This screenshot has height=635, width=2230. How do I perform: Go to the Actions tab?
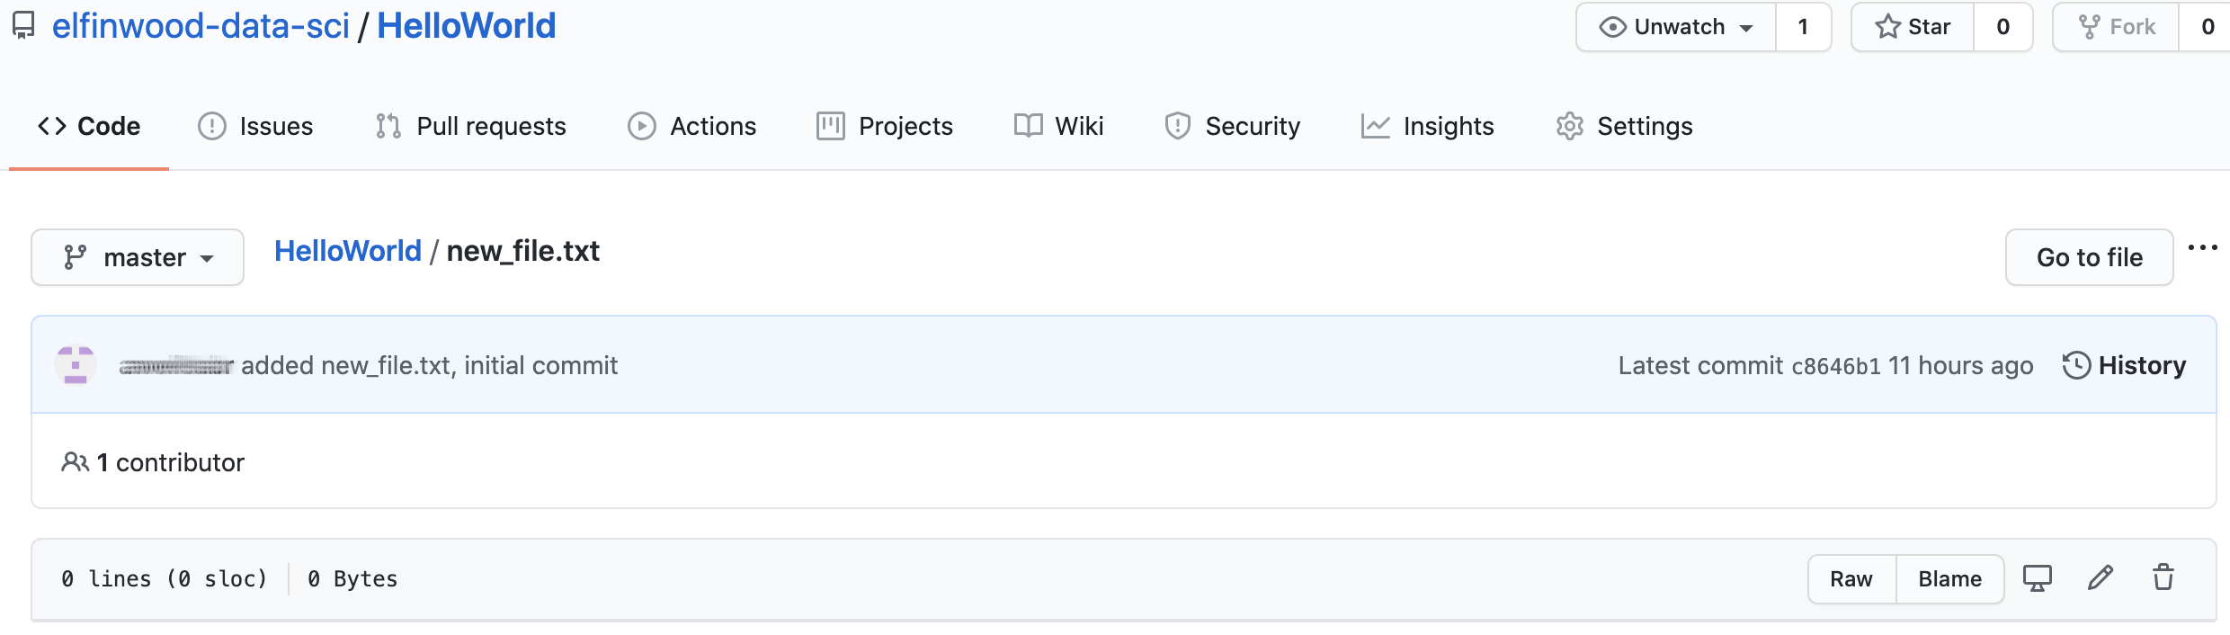691,126
